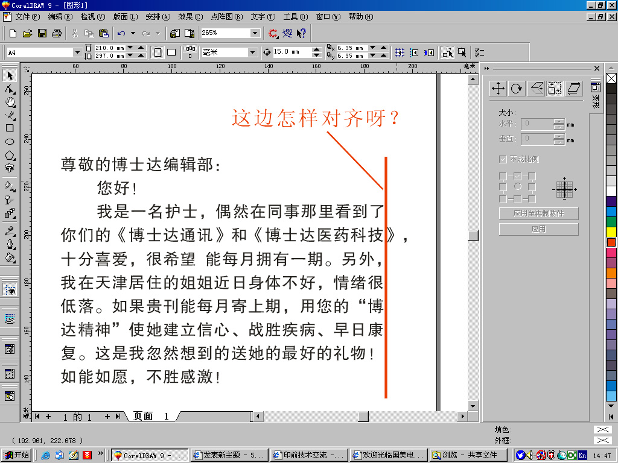Click the What's This help icon
Screen dimensions: 618x463
302,34
